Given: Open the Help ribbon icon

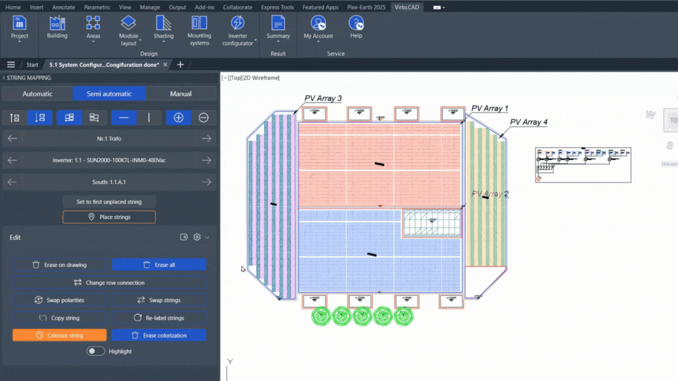Looking at the screenshot, I should [x=356, y=28].
